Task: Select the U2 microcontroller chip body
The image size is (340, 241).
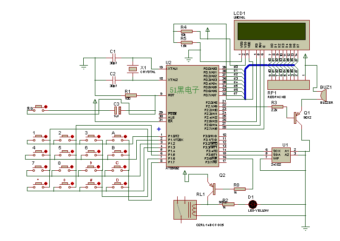Action: pyautogui.click(x=193, y=116)
